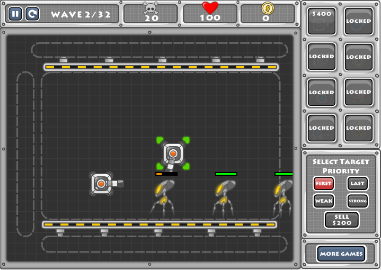Image resolution: width=381 pixels, height=270 pixels.
Task: Click the Select Target Priority heading
Action: 341,166
